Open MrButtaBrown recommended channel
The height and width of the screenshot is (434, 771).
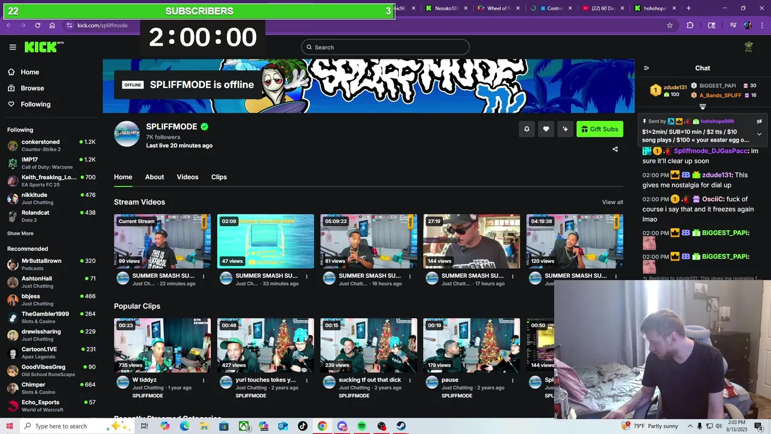[51, 264]
